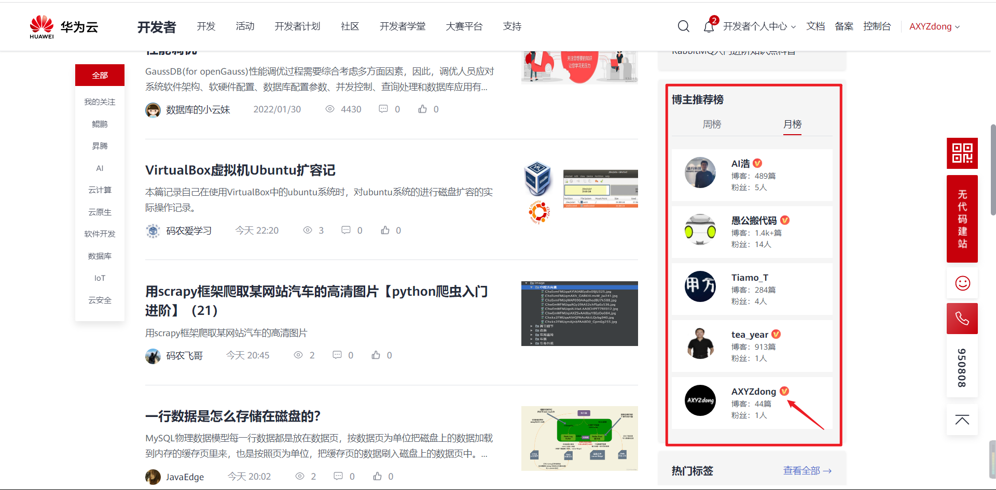Click AXYZdong blogger avatar in ranking
The width and height of the screenshot is (996, 490).
point(700,400)
